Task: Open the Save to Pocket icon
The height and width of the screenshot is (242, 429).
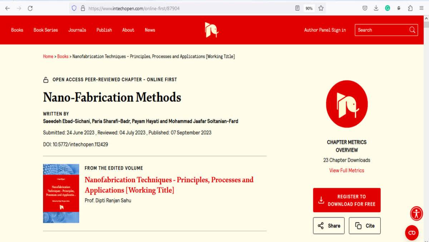Action: click(365, 8)
